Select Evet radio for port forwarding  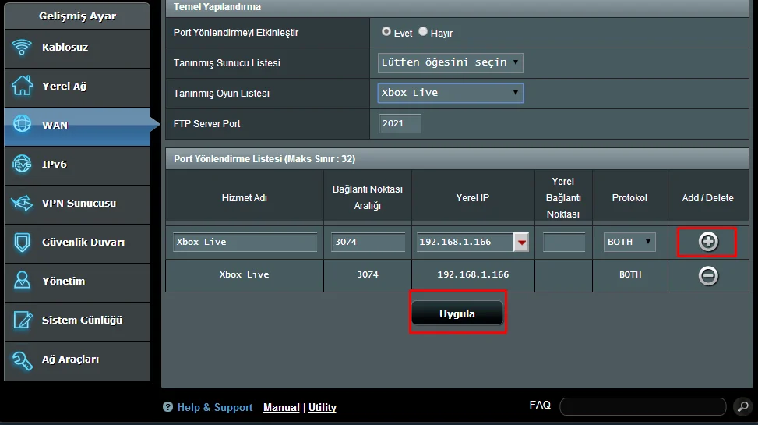[x=386, y=32]
